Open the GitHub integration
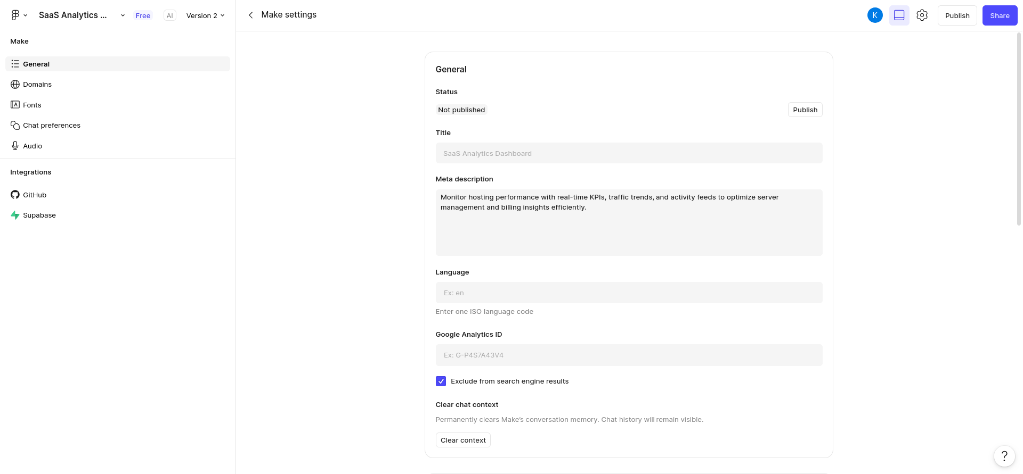1023x474 pixels. (118, 195)
